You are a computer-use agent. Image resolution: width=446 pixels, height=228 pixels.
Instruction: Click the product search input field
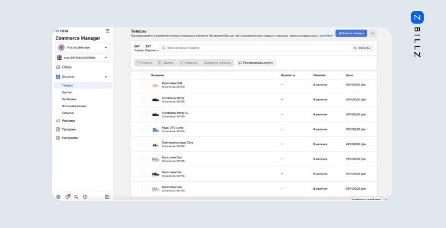pyautogui.click(x=253, y=48)
